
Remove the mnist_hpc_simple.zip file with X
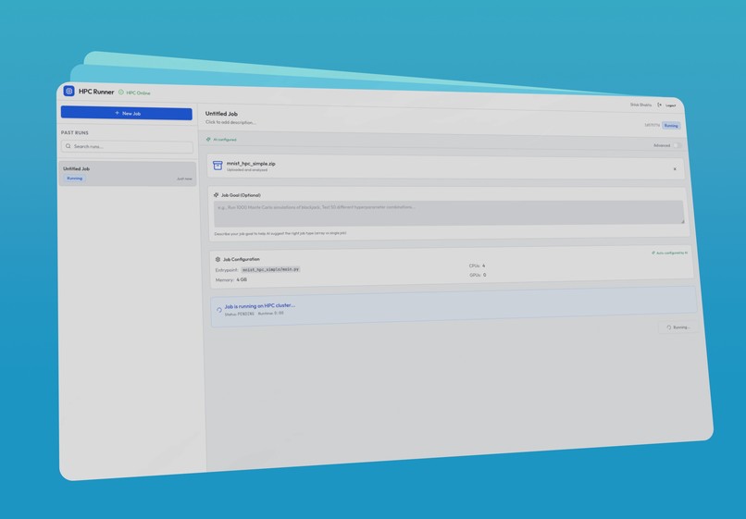click(x=675, y=169)
